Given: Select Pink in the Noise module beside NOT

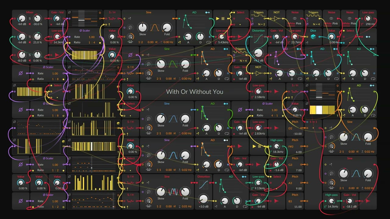Looking at the screenshot, I should tap(299, 23).
